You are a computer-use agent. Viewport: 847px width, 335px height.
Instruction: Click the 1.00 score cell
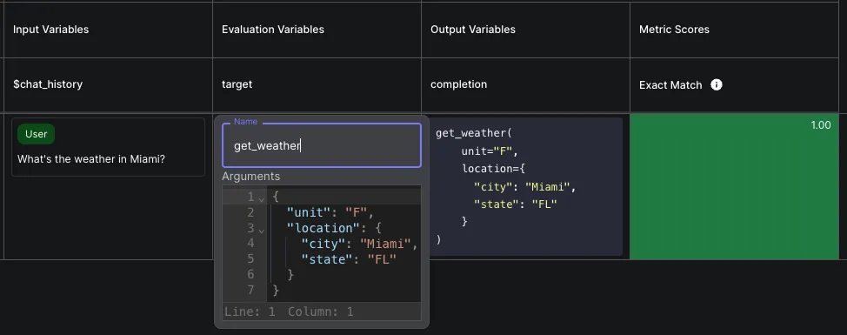734,186
